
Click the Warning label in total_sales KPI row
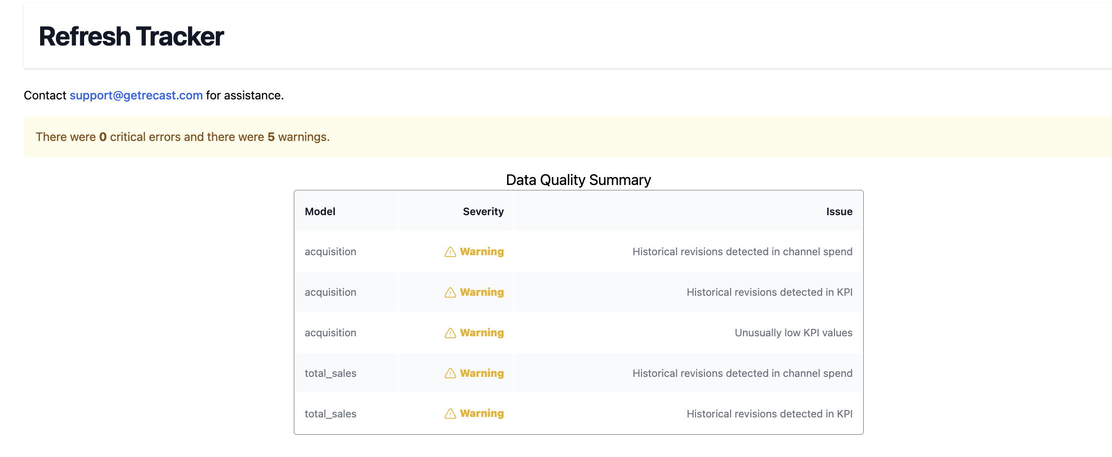[482, 413]
